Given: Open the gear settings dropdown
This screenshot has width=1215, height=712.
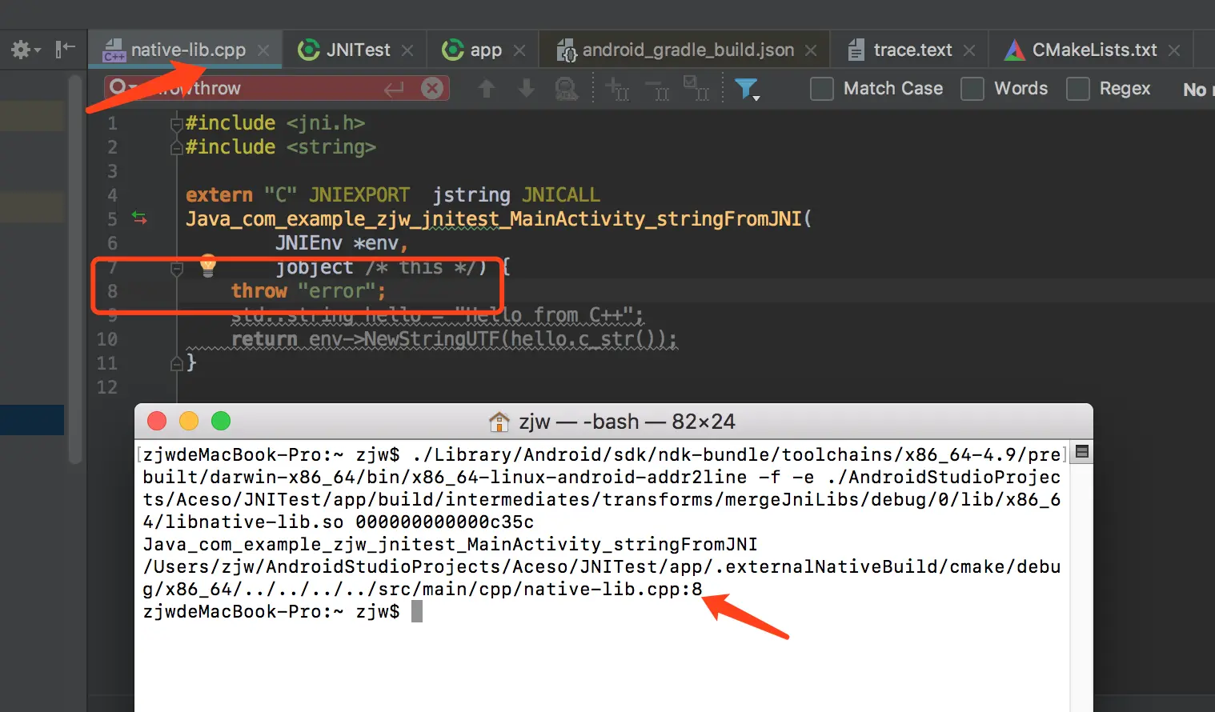Looking at the screenshot, I should pos(25,50).
